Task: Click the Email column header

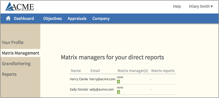Action: click(x=95, y=71)
